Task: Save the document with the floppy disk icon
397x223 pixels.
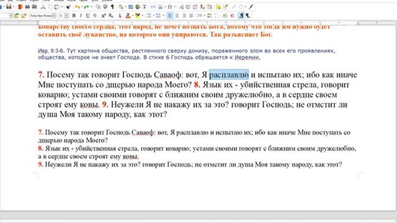Action: point(9,7)
